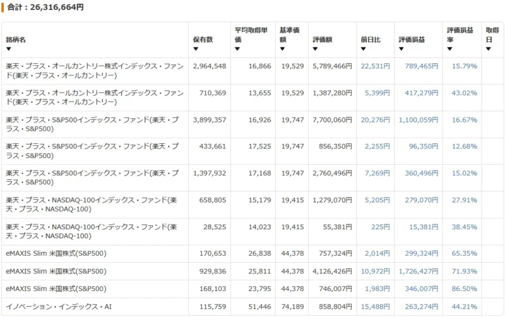Click average cost 13,655
Viewport: 505px width, 317px height.
point(259,93)
